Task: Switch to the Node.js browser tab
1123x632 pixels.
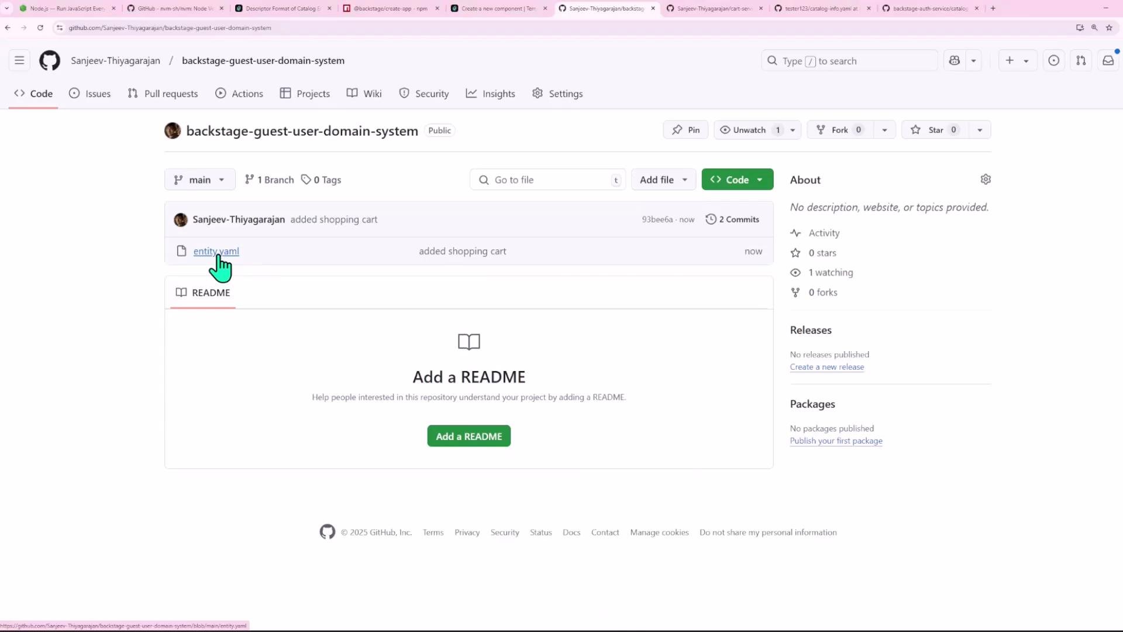Action: tap(67, 8)
